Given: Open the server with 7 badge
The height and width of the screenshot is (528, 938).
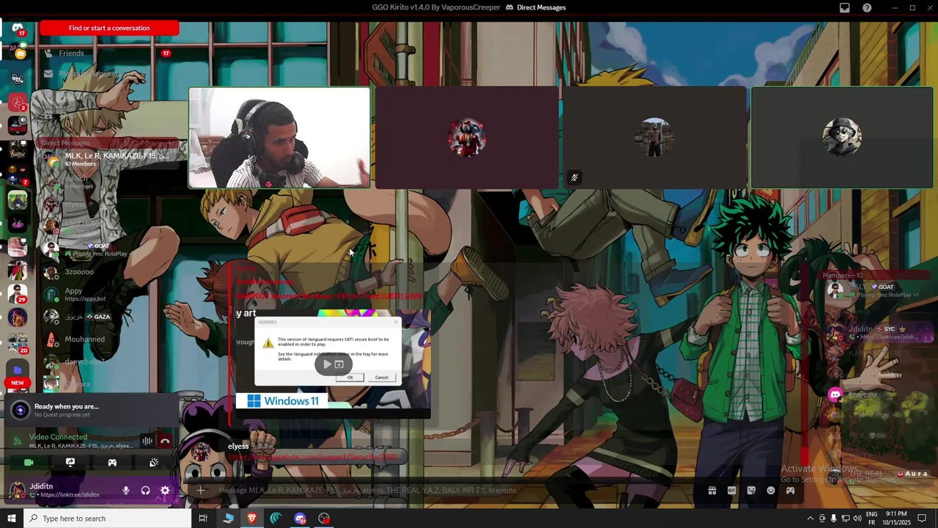Looking at the screenshot, I should 18,175.
